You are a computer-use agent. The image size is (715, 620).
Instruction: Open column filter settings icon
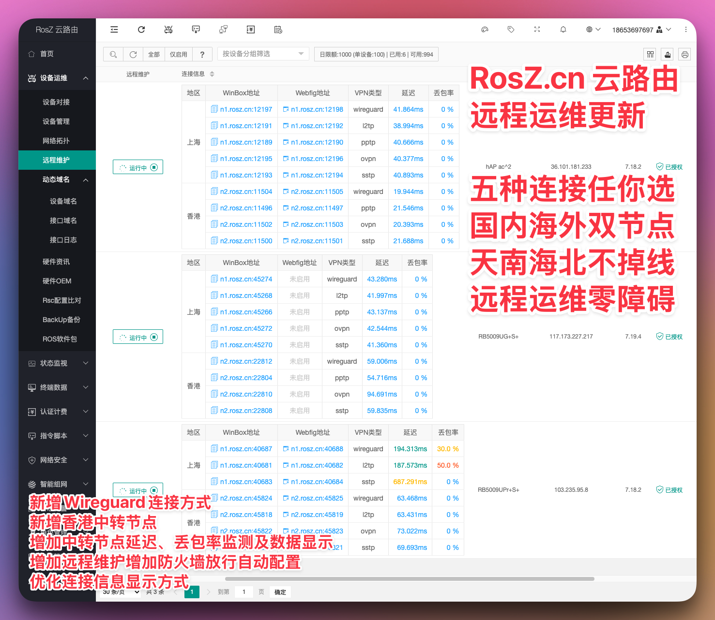tap(650, 55)
